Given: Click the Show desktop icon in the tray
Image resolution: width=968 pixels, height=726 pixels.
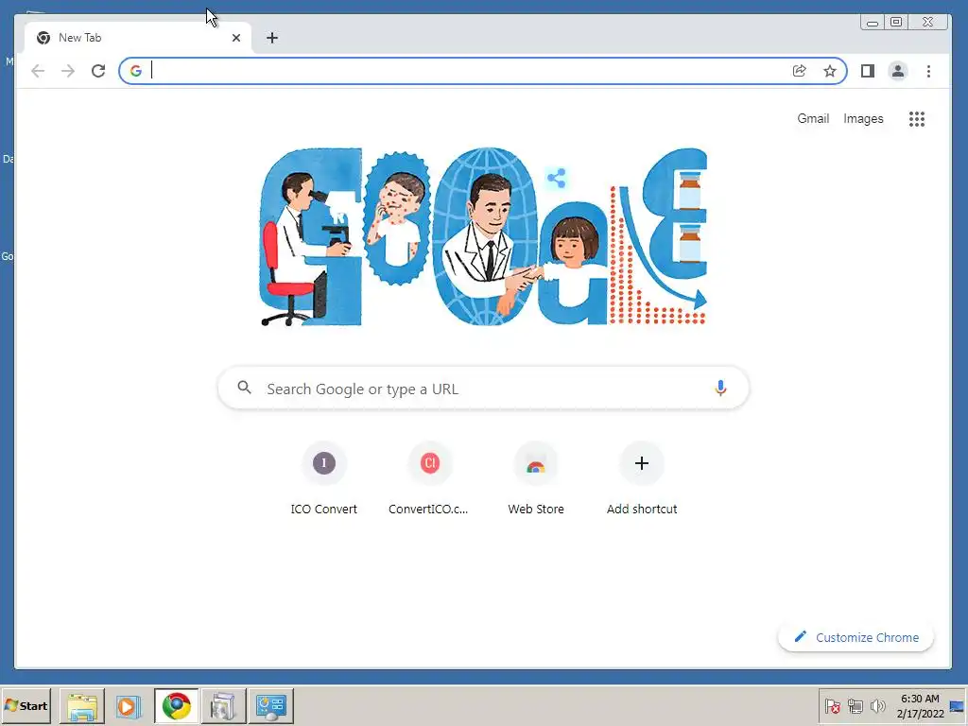Looking at the screenshot, I should (958, 706).
